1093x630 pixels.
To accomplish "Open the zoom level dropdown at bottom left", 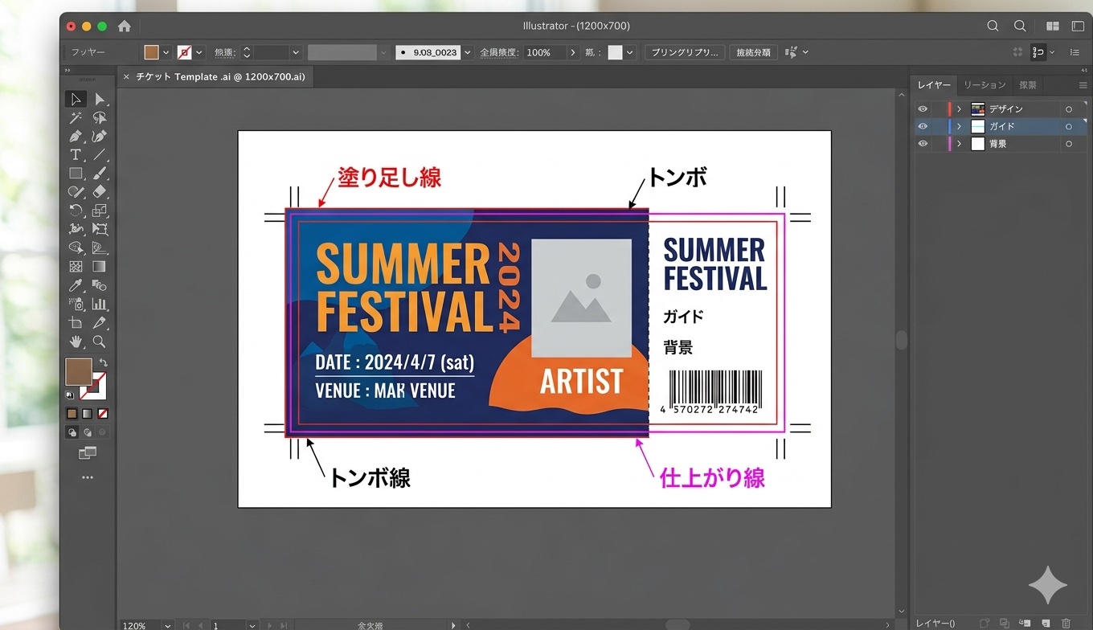I will (x=169, y=625).
